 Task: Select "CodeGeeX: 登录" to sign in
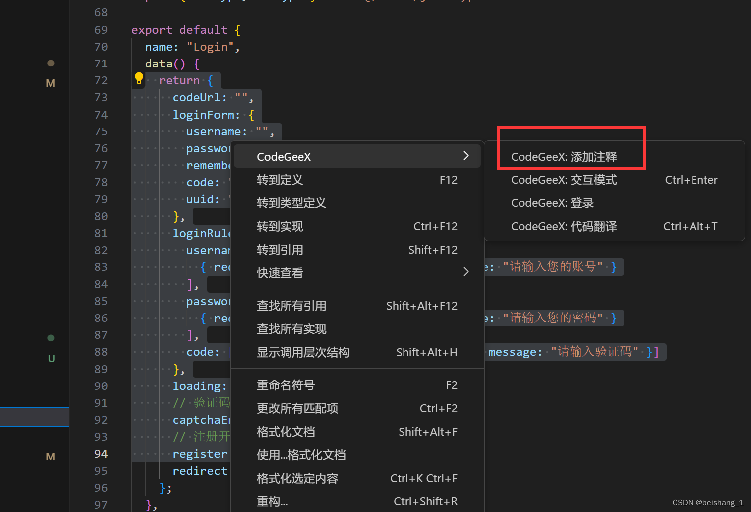coord(552,203)
